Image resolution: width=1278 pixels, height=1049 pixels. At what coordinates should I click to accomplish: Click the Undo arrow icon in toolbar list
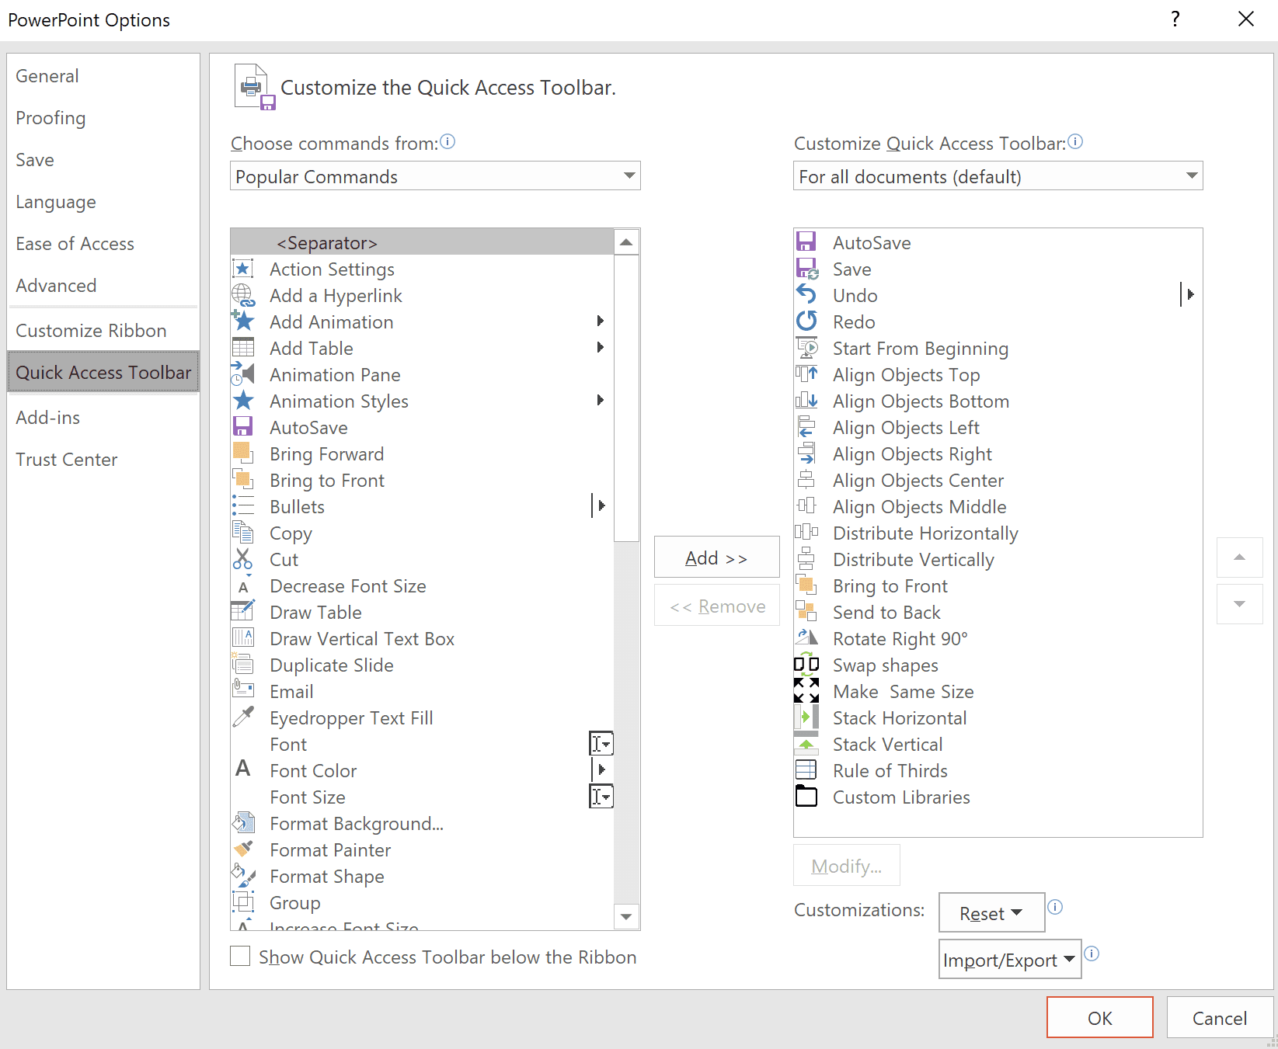806,295
